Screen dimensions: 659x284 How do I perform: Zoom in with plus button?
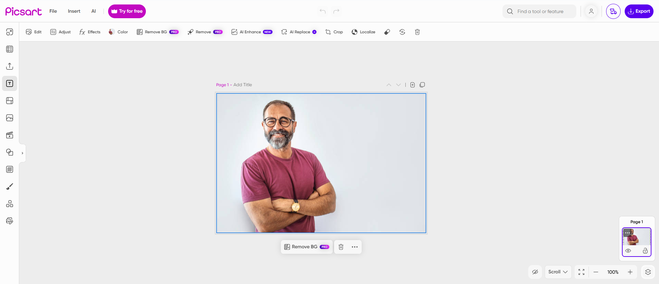(630, 272)
